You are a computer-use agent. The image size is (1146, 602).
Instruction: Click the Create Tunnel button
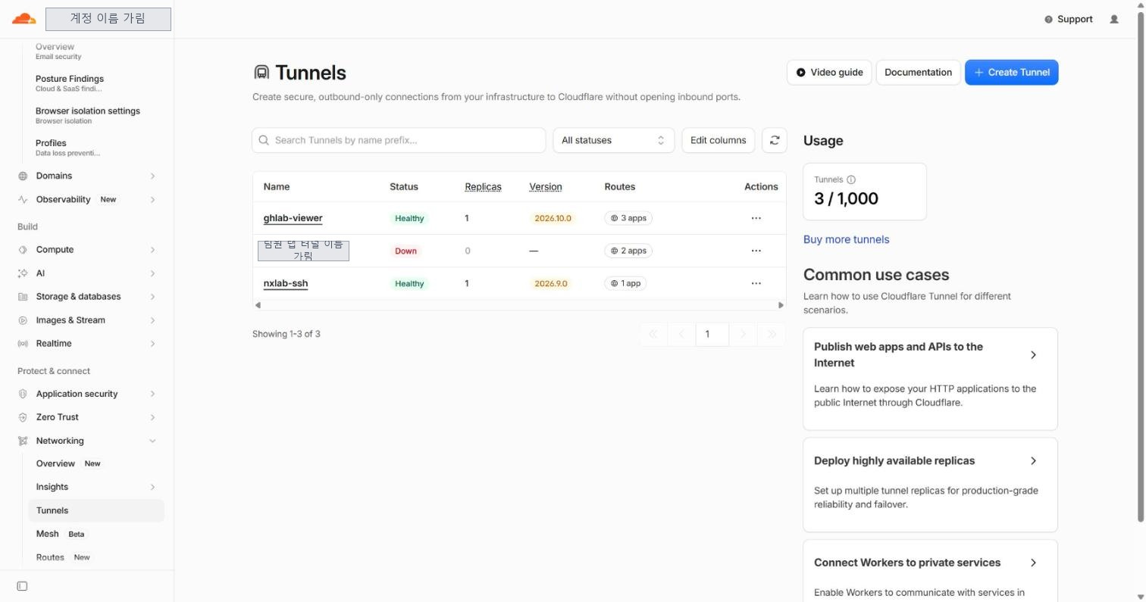click(1011, 73)
